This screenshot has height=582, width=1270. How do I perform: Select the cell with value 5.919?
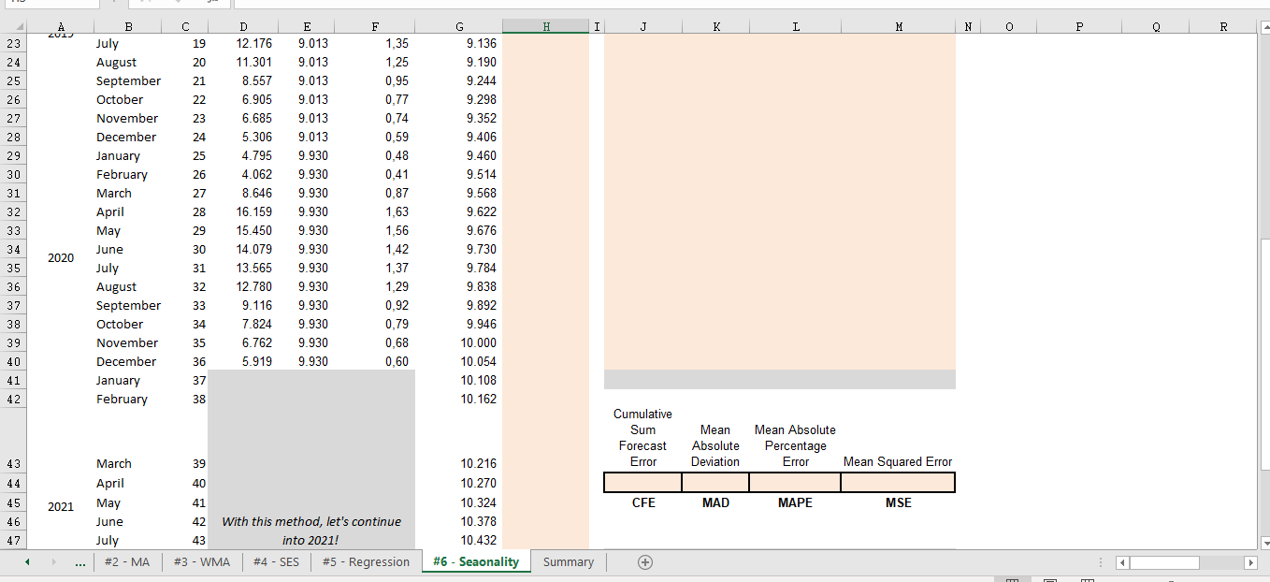click(244, 362)
